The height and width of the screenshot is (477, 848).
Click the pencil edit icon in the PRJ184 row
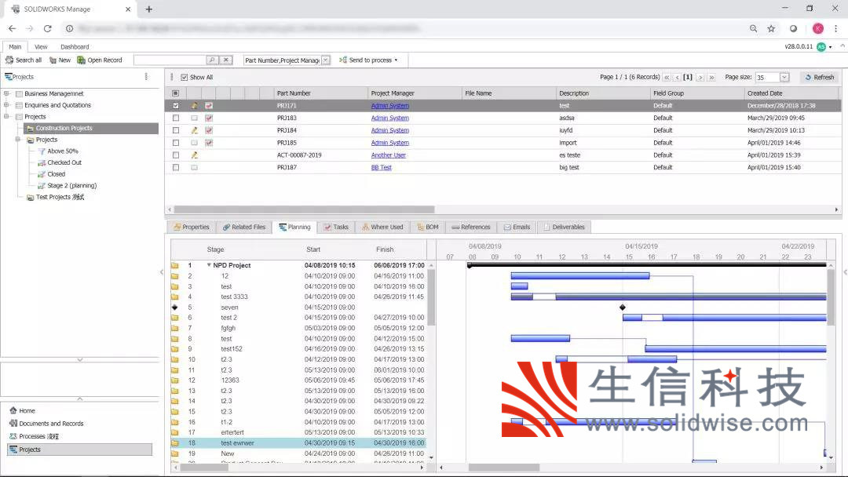coord(194,130)
